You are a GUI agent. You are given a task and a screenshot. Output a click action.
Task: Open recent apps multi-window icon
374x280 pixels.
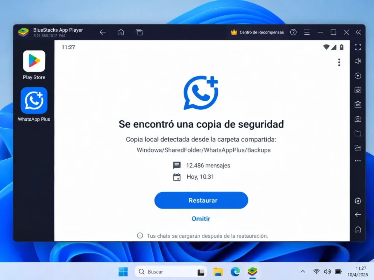[x=139, y=32]
